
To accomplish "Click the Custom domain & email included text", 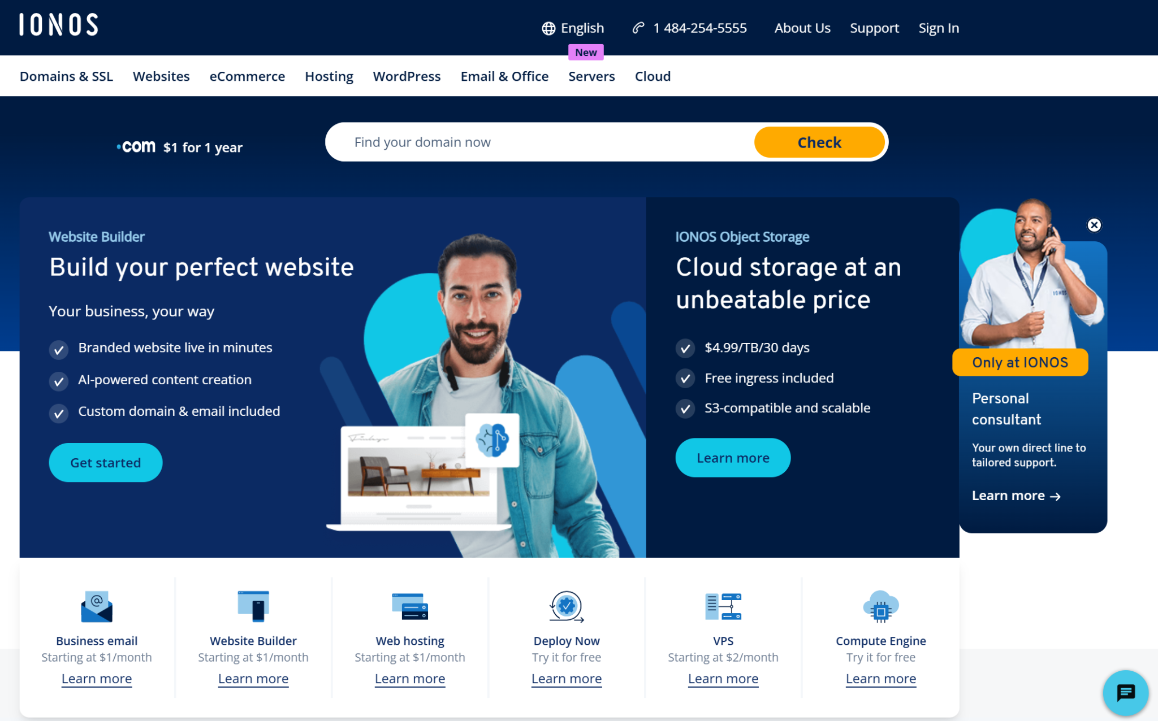I will (179, 411).
